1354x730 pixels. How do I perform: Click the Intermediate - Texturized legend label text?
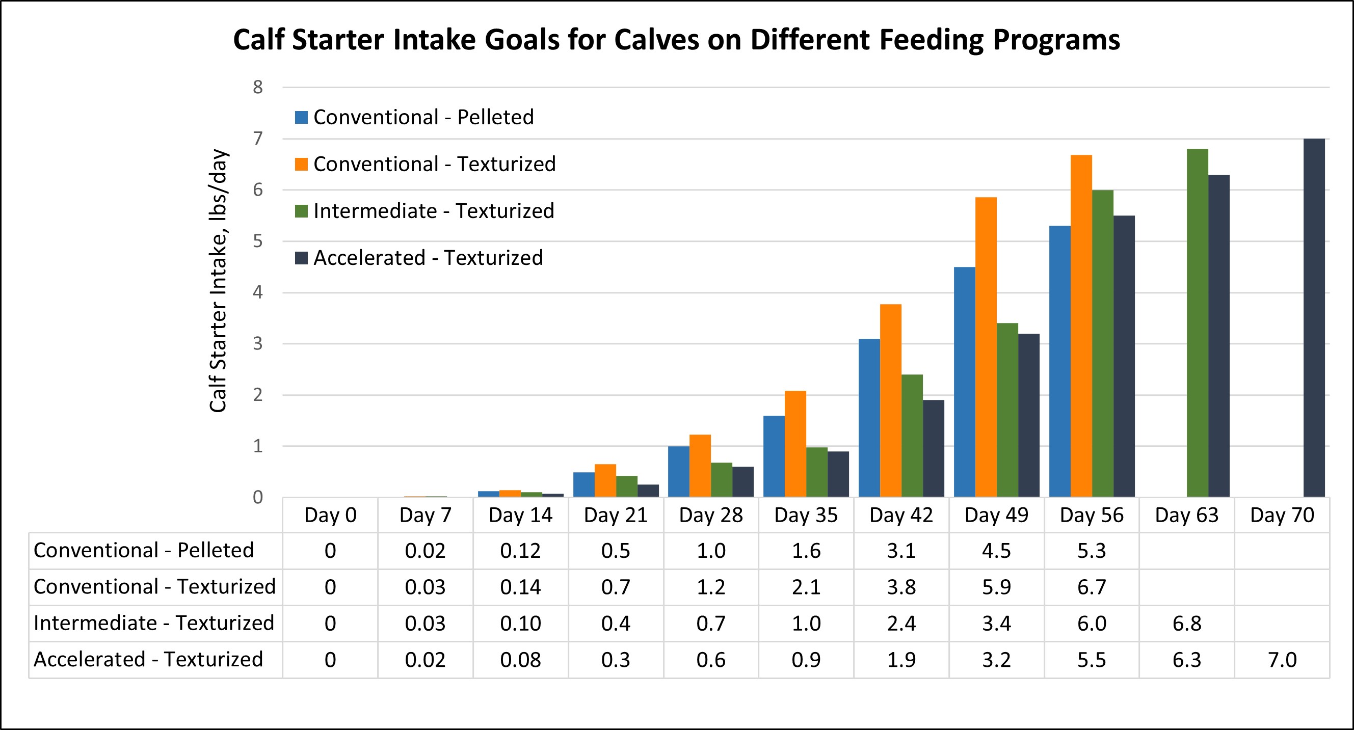pos(434,211)
